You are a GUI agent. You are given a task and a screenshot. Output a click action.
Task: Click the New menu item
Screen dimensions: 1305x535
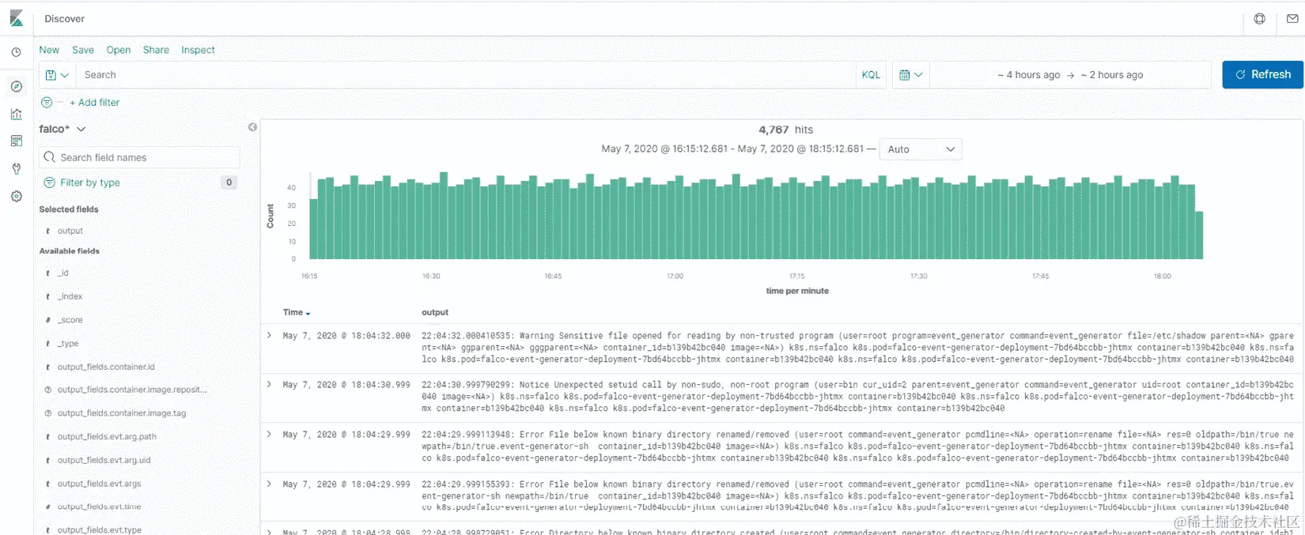pyautogui.click(x=49, y=50)
